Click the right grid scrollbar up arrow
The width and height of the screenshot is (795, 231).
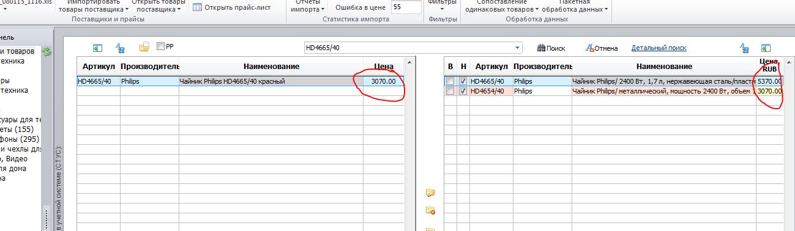click(788, 62)
